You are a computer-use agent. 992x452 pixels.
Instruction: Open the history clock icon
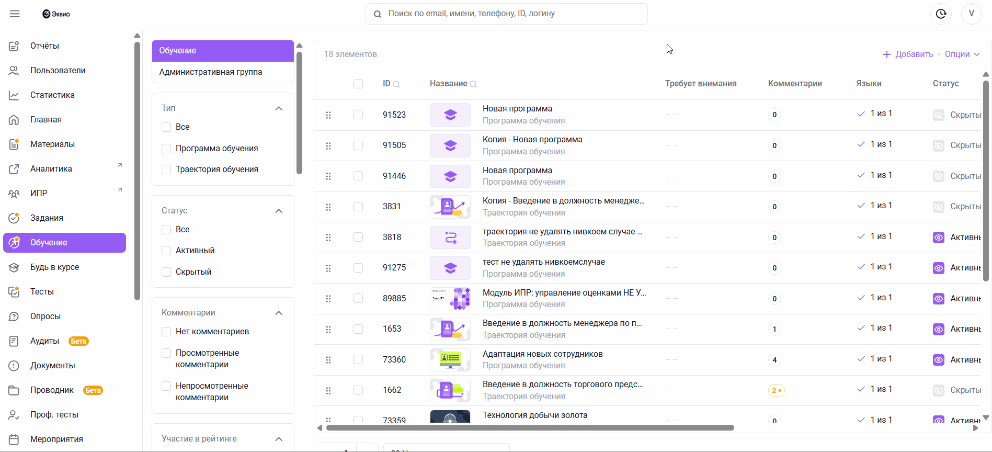pos(941,14)
